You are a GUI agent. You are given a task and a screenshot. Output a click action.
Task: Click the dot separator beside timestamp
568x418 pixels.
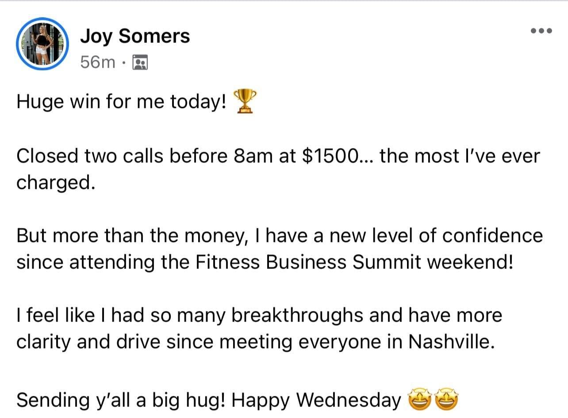tap(124, 63)
